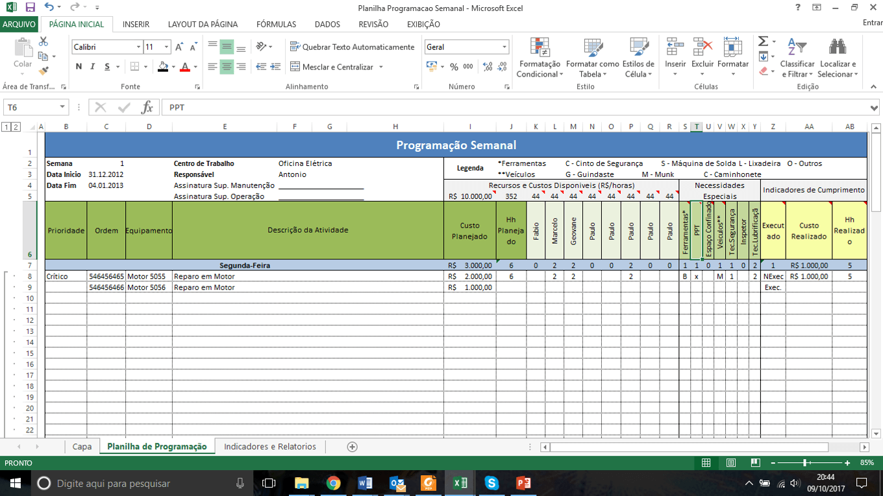Screen dimensions: 883x496
Task: Click the insert function fx icon
Action: pyautogui.click(x=147, y=108)
